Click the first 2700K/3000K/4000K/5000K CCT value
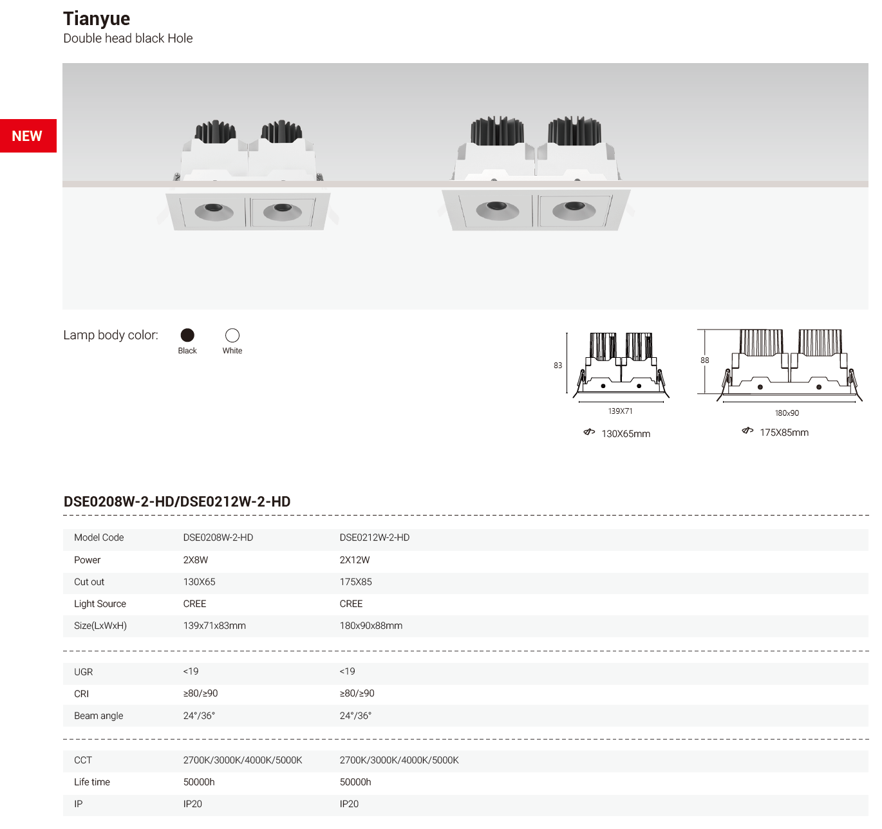 (x=243, y=760)
